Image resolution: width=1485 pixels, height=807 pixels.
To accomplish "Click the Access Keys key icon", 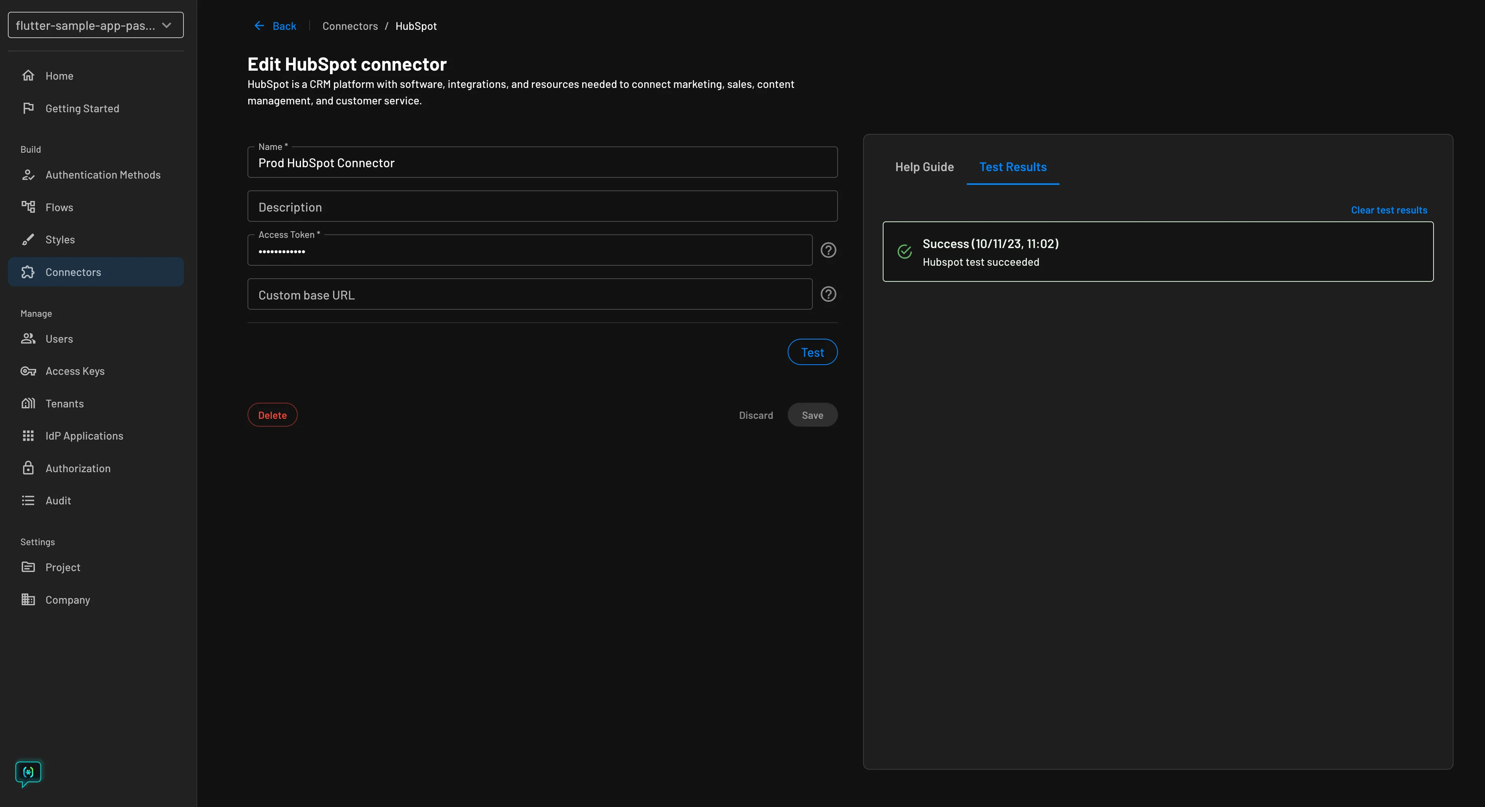I will tap(28, 371).
